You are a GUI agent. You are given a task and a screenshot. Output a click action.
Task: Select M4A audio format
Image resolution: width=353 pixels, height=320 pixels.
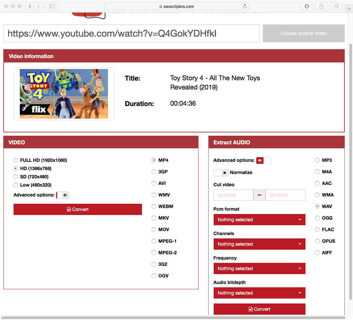pyautogui.click(x=317, y=172)
